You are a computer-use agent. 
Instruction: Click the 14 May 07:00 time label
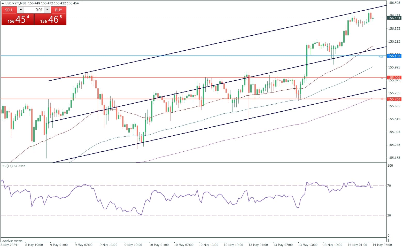click(x=382, y=245)
